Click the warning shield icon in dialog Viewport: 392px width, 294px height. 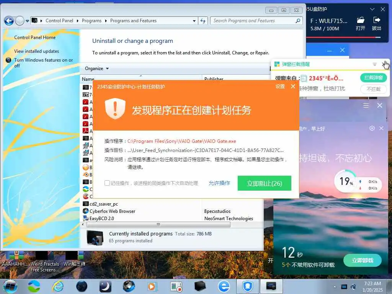(115, 108)
